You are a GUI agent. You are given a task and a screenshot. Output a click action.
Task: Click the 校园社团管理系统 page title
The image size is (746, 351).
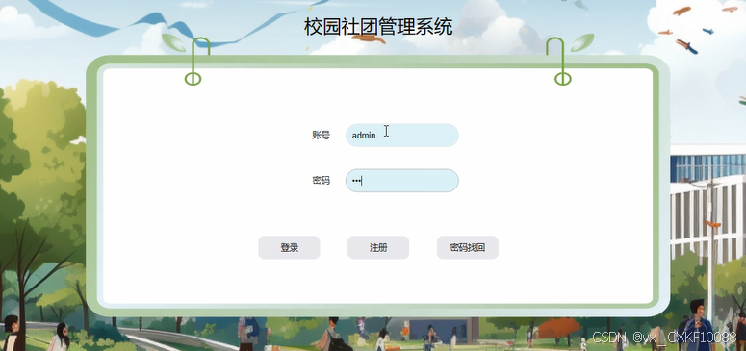coord(378,27)
